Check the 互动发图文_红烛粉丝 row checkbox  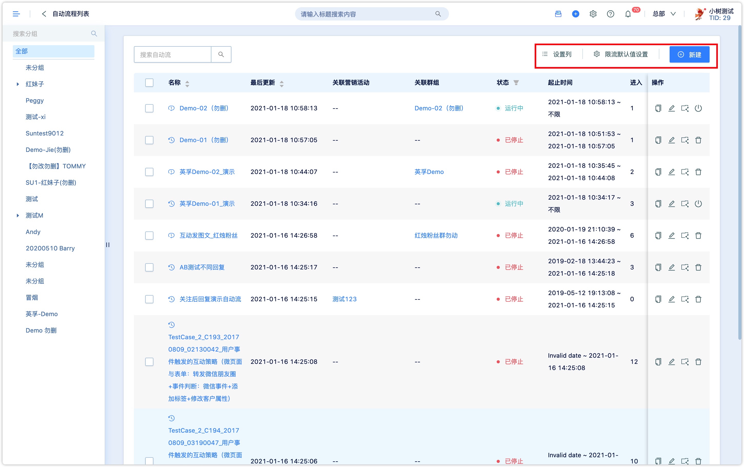(x=149, y=236)
